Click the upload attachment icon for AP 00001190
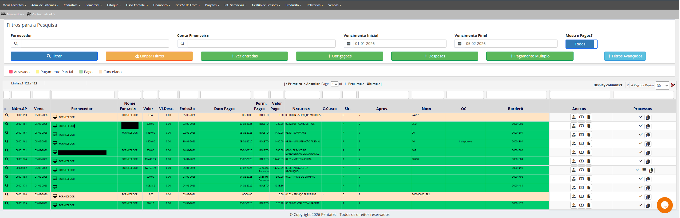Image resolution: width=680 pixels, height=218 pixels. point(574,117)
